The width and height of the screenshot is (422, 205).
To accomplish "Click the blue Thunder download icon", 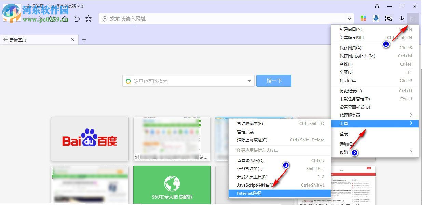I will (x=376, y=18).
